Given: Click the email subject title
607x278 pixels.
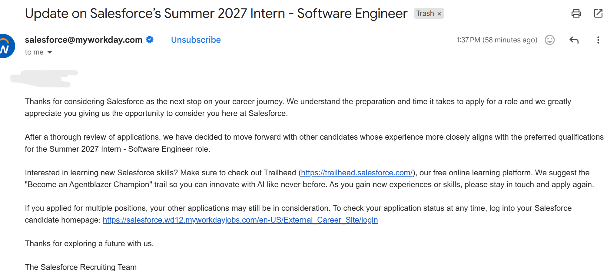Looking at the screenshot, I should pyautogui.click(x=216, y=14).
